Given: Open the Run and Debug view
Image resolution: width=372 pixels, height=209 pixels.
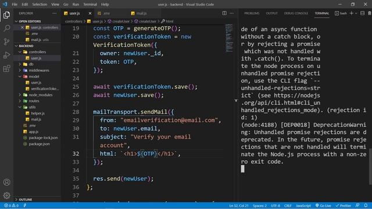Looking at the screenshot, I should pos(6,55).
